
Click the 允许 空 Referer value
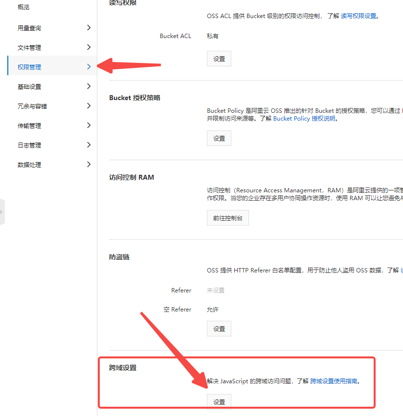213,310
